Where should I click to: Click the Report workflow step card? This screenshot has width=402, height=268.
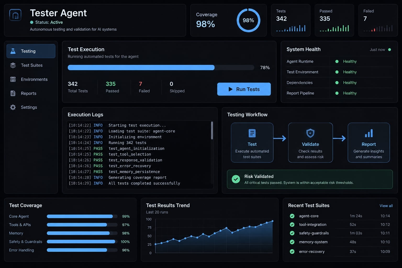pyautogui.click(x=369, y=143)
